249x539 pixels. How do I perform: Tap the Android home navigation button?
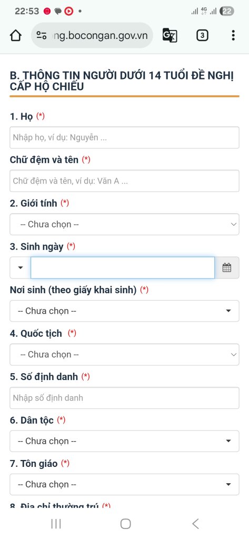pos(125,524)
